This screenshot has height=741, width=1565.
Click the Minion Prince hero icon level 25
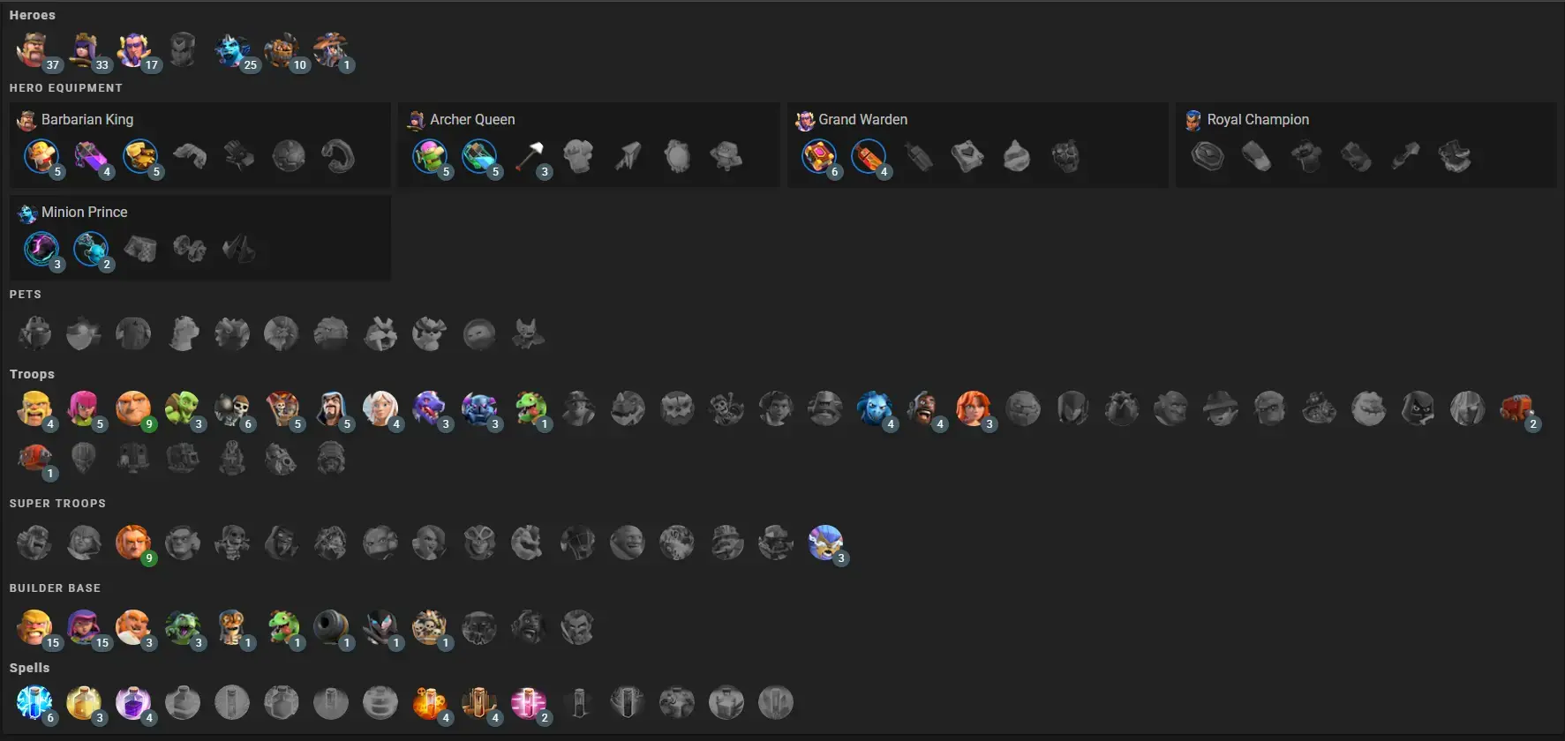point(231,50)
